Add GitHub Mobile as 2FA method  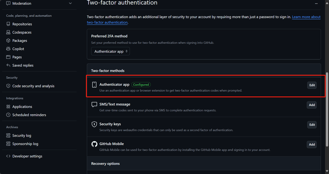point(312,145)
